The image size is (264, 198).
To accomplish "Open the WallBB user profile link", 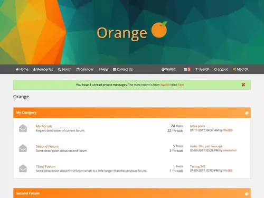I will (168, 69).
